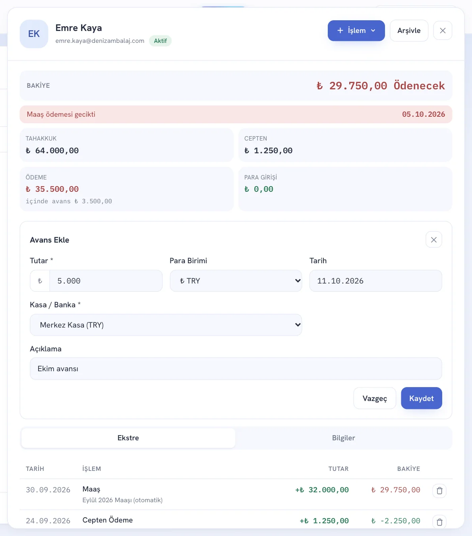
Task: Click the Tarih date field
Action: click(x=375, y=281)
